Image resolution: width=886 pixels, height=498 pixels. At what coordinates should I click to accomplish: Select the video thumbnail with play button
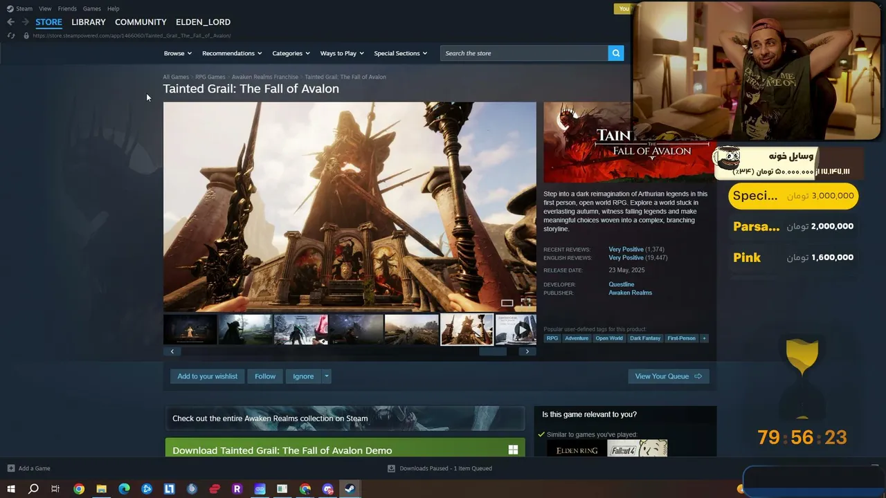[516, 329]
